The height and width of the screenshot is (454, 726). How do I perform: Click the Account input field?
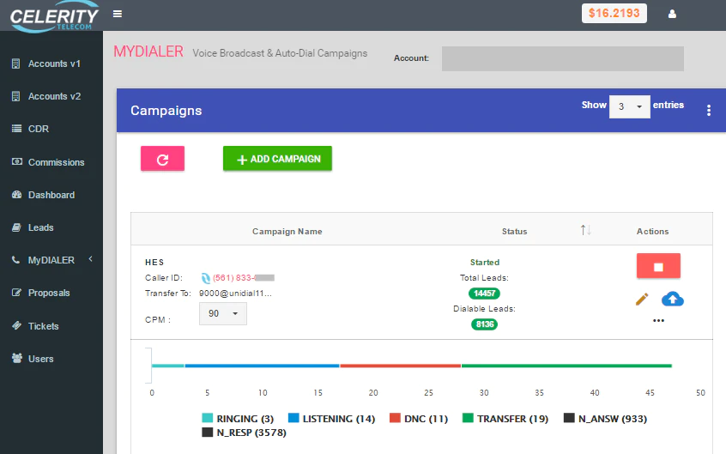point(563,58)
